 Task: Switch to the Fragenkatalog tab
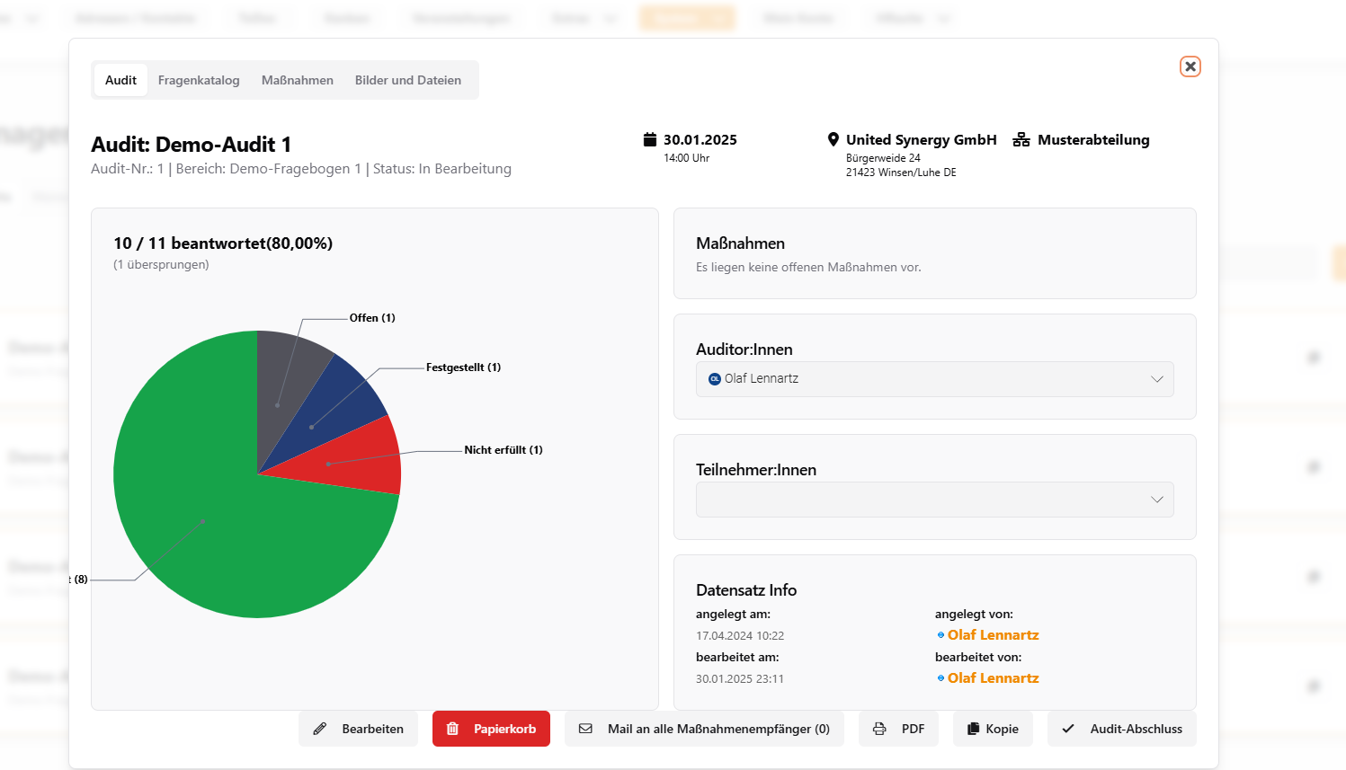(x=199, y=80)
